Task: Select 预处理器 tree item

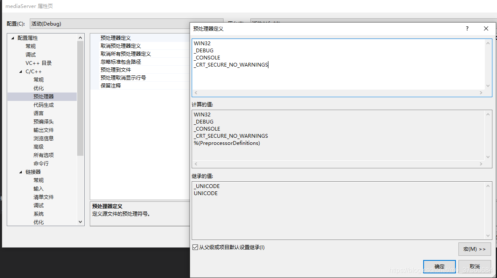Action: pyautogui.click(x=44, y=96)
